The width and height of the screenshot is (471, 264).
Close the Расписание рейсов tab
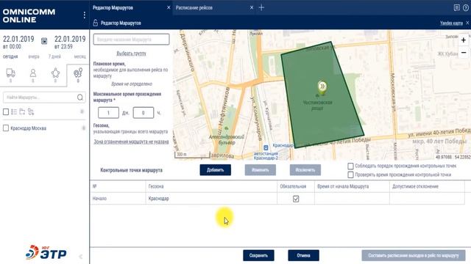[x=252, y=7]
